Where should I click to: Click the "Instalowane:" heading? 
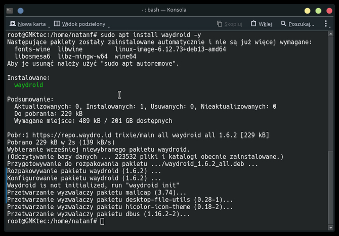click(x=28, y=78)
